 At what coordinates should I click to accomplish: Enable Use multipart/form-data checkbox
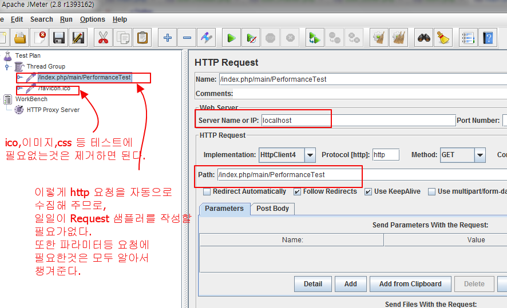431,191
